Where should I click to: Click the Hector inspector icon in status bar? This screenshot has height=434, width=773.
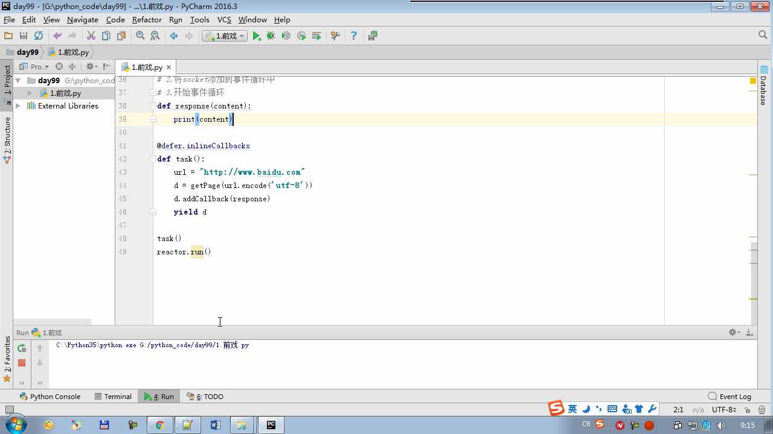coord(762,410)
